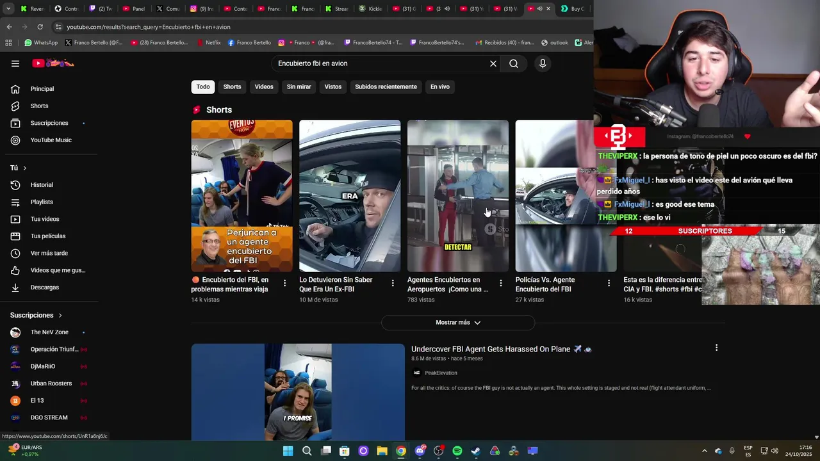Viewport: 820px width, 461px height.
Task: Open PeakElevation channel link
Action: point(441,373)
